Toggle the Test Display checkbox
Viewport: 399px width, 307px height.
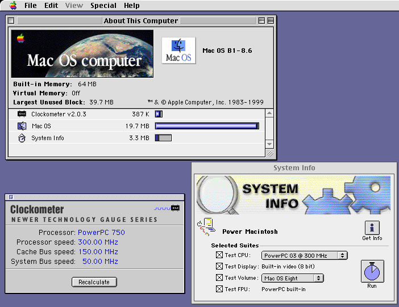pos(219,266)
